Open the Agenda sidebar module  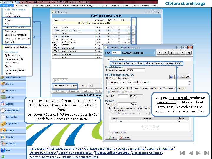(x=13, y=104)
